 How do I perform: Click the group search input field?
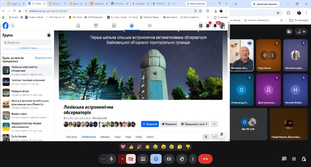[x=27, y=42]
